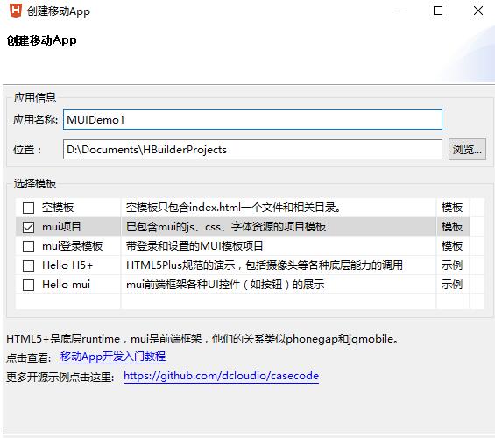This screenshot has height=438, width=495.
Task: Enable the mui登录模板 checkbox
Action: click(x=28, y=246)
